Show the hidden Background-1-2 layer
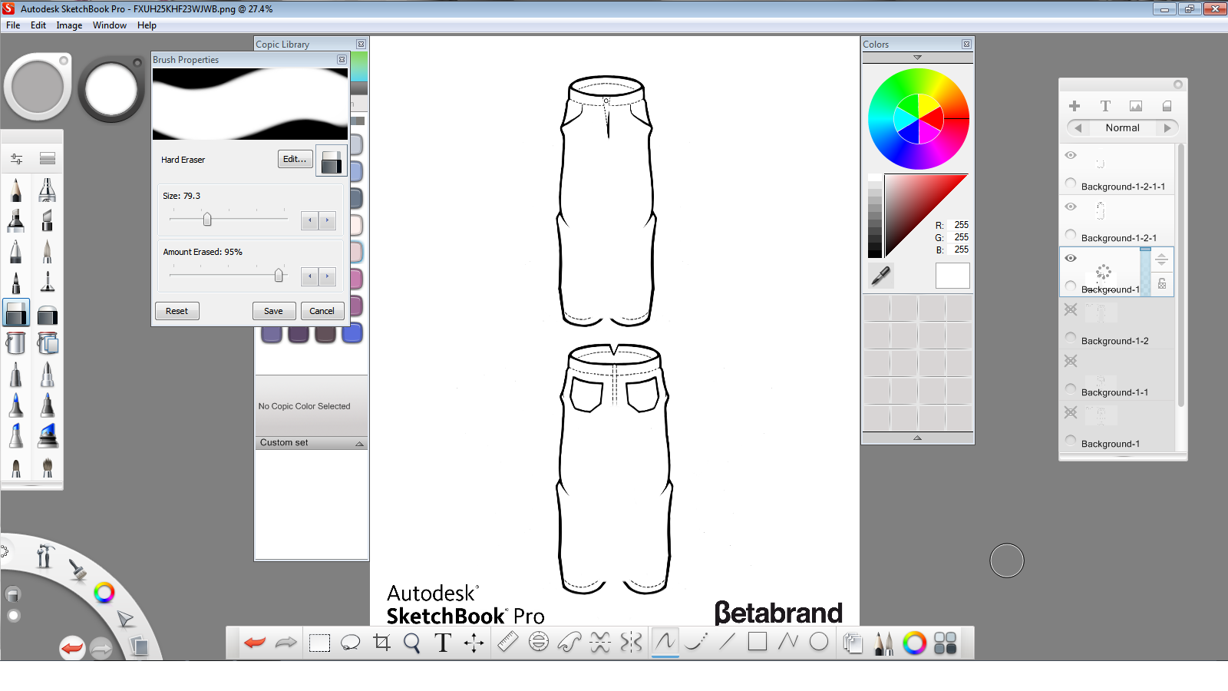Screen dimensions: 1228x691 1071,309
